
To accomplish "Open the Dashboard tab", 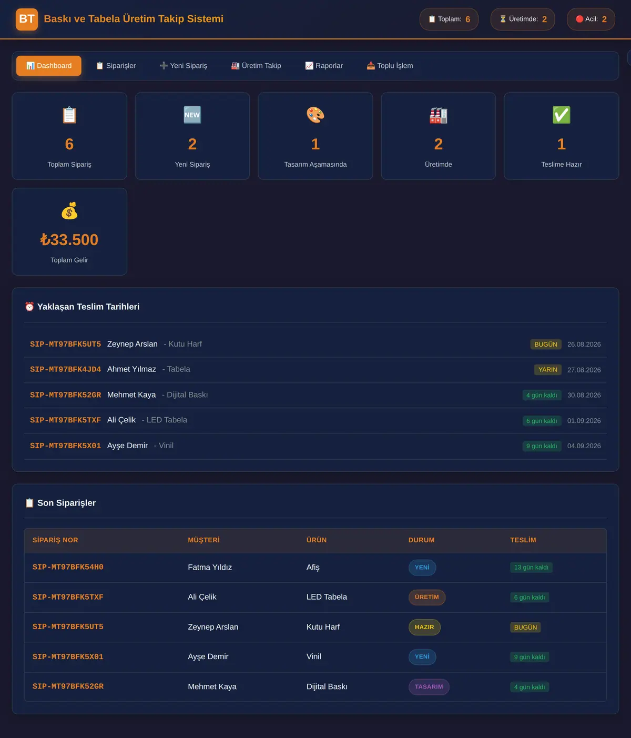I will [49, 66].
